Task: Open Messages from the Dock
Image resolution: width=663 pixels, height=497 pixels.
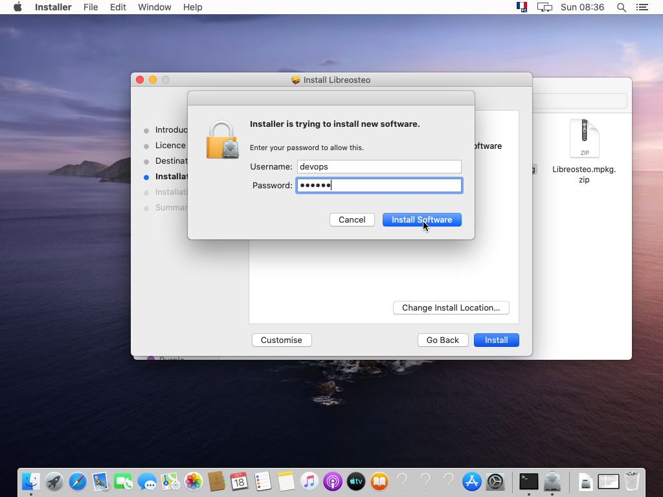Action: (147, 481)
